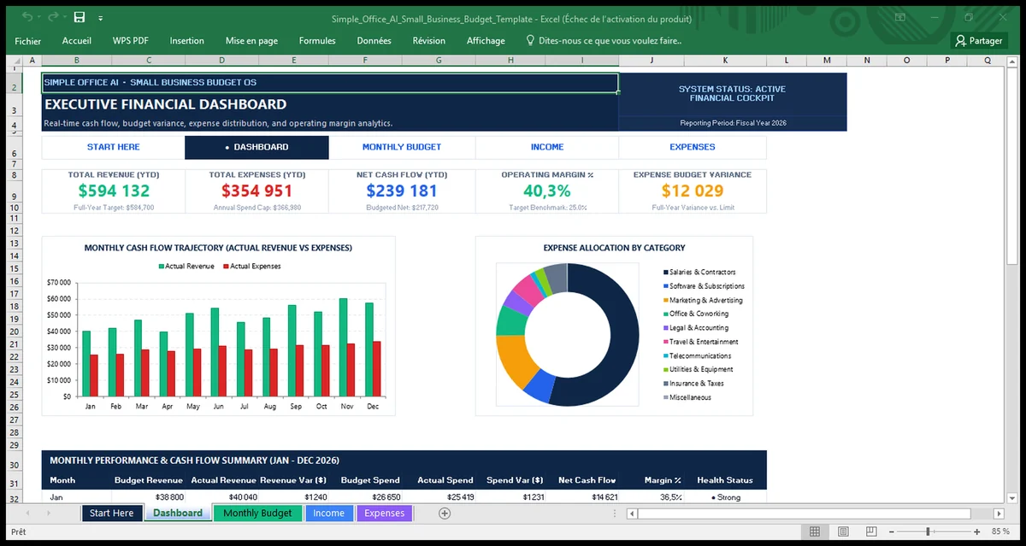Click Jan's Actual Revenue cell $40 040
The width and height of the screenshot is (1026, 546).
pos(221,497)
